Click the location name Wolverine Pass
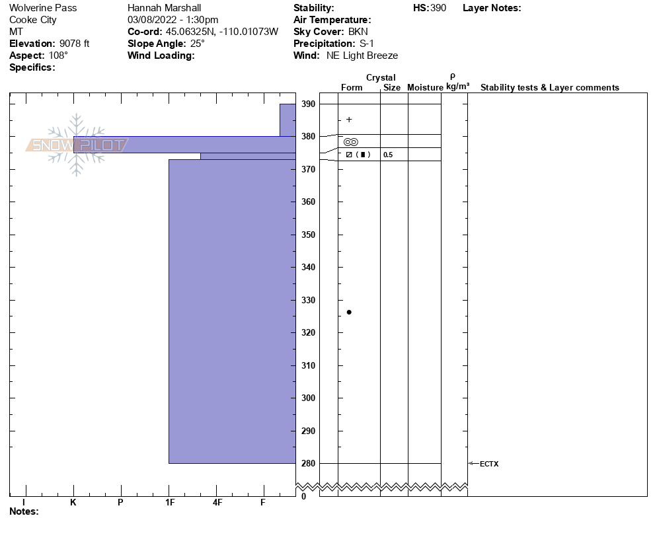 point(43,8)
